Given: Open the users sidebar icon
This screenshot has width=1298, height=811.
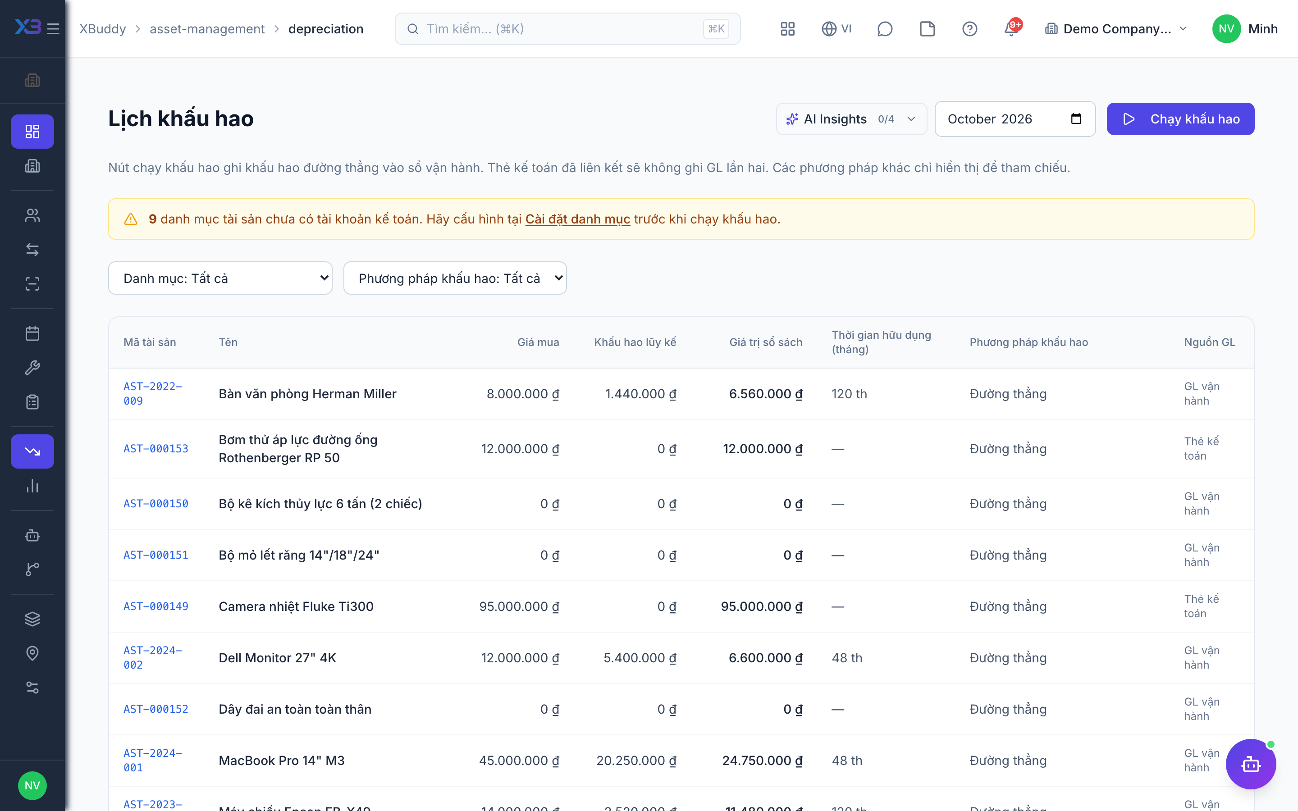Looking at the screenshot, I should click(32, 215).
